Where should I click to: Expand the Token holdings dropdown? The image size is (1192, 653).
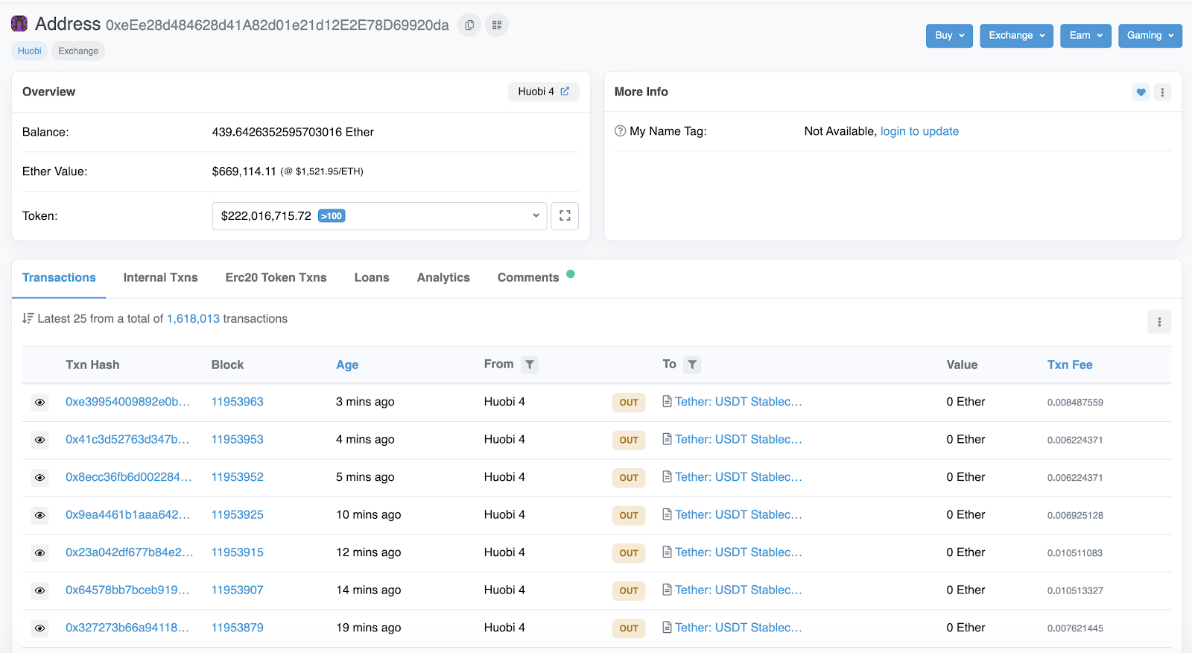click(379, 216)
